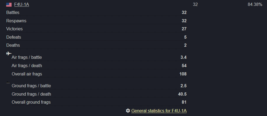
Task: Click the Battles value 32 in the list
Action: coord(184,13)
